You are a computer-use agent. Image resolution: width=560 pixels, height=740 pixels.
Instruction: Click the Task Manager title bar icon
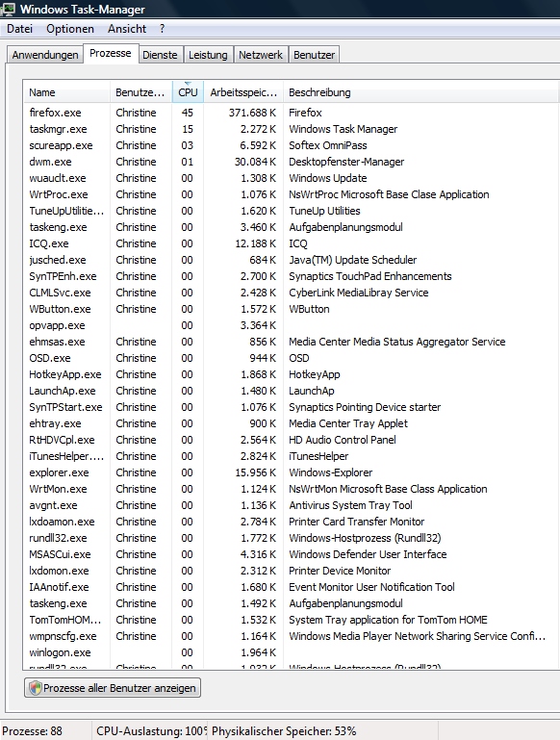coord(8,9)
